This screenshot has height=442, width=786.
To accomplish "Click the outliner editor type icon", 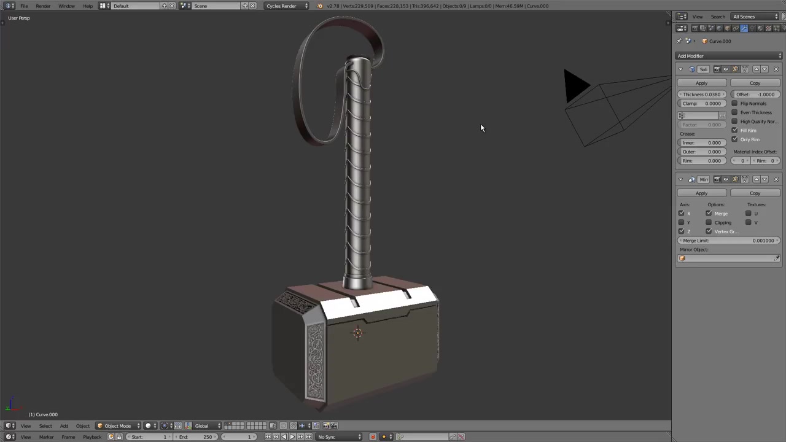I will pos(682,17).
